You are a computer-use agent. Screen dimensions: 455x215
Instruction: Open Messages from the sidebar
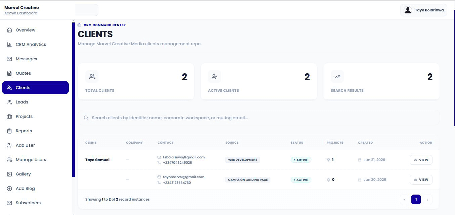coord(35,59)
